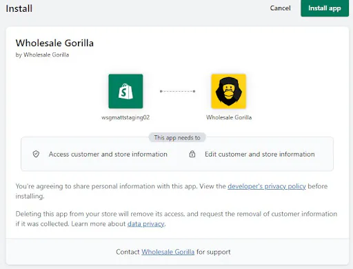
Task: Click the shield checkmark access icon
Action: pos(36,154)
